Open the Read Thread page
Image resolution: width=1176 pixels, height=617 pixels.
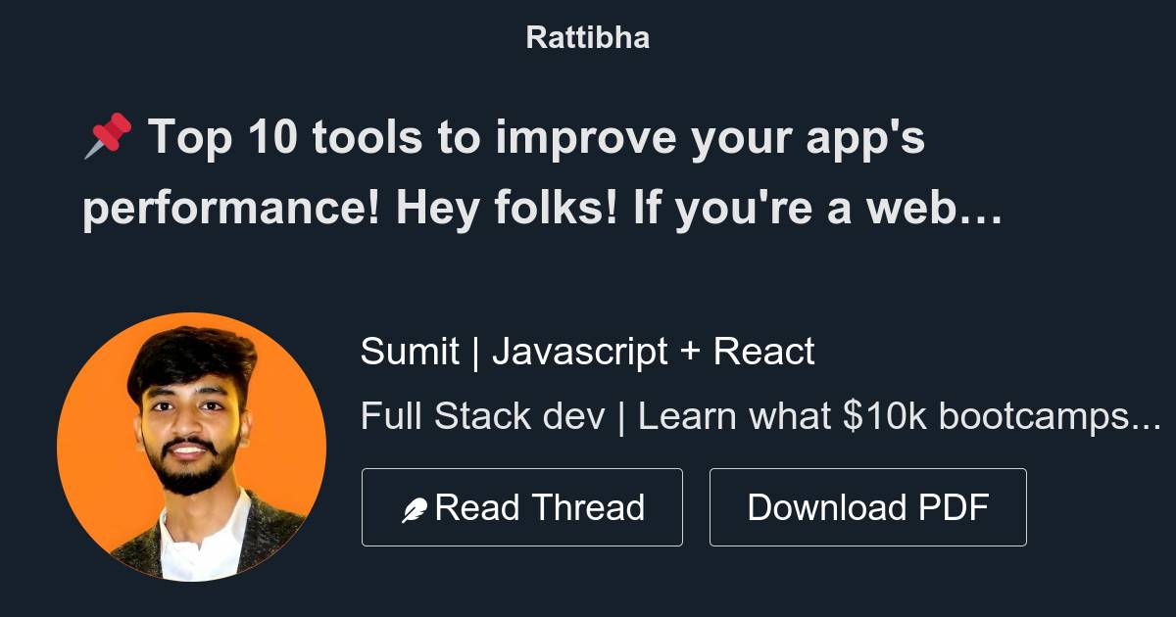coord(522,507)
